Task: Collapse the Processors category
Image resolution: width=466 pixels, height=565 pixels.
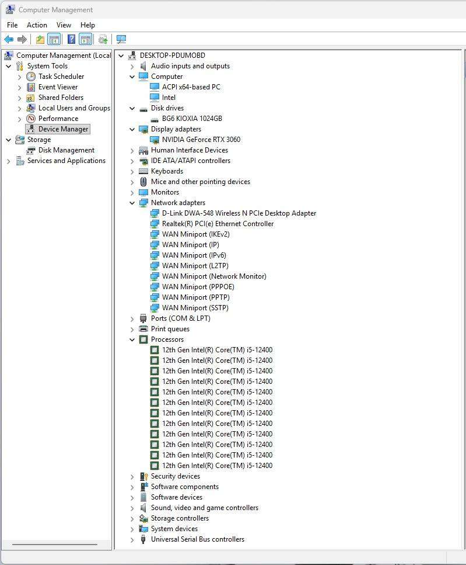Action: pyautogui.click(x=132, y=339)
